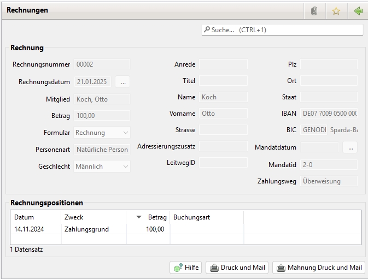This screenshot has width=368, height=279.
Task: Expand the Formular dropdown
Action: pos(126,133)
